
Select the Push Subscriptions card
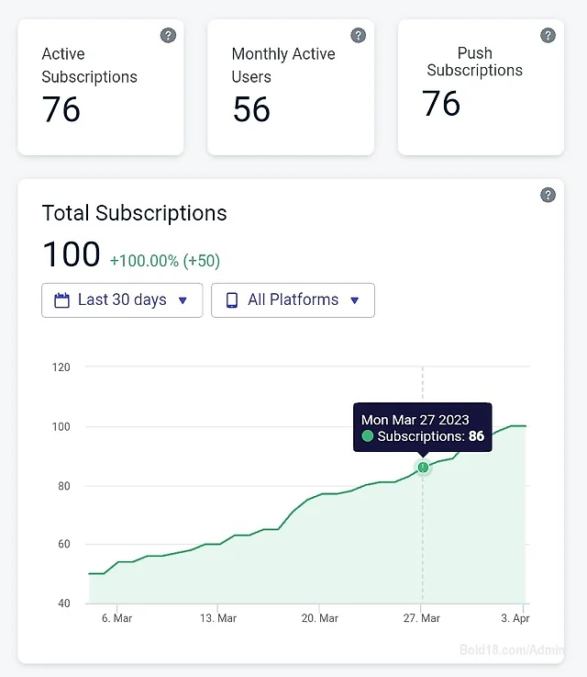481,87
